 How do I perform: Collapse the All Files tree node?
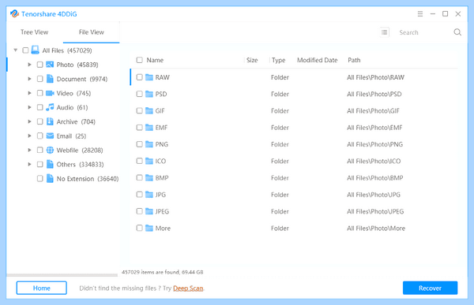(x=16, y=50)
